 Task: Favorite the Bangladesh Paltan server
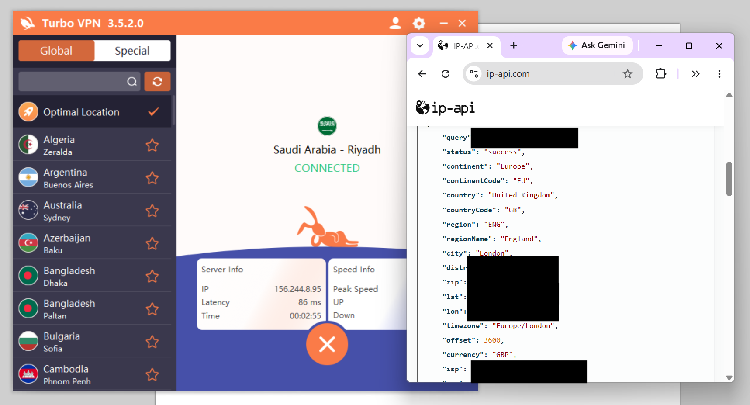[152, 309]
